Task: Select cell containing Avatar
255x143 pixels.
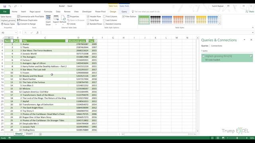Action: coord(45,44)
